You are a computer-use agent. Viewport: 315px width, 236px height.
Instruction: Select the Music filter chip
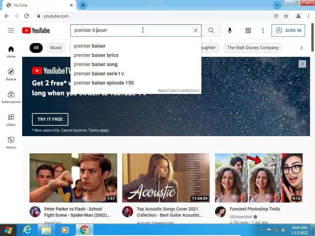tap(56, 48)
